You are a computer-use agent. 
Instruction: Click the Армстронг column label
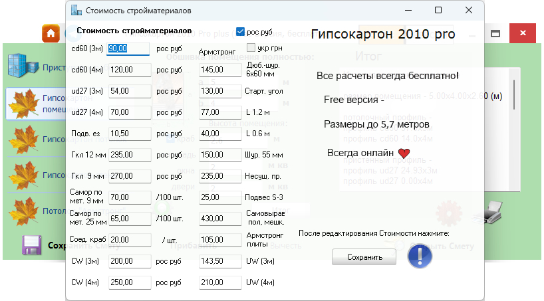pos(217,52)
